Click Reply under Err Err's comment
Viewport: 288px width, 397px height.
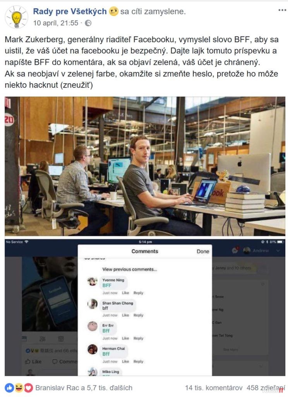pyautogui.click(x=138, y=338)
